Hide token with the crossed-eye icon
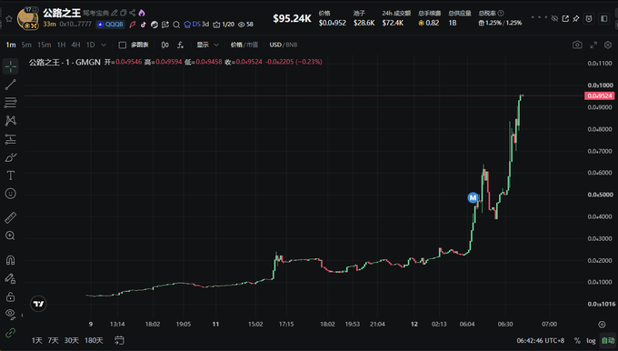Image resolution: width=618 pixels, height=351 pixels. click(554, 18)
